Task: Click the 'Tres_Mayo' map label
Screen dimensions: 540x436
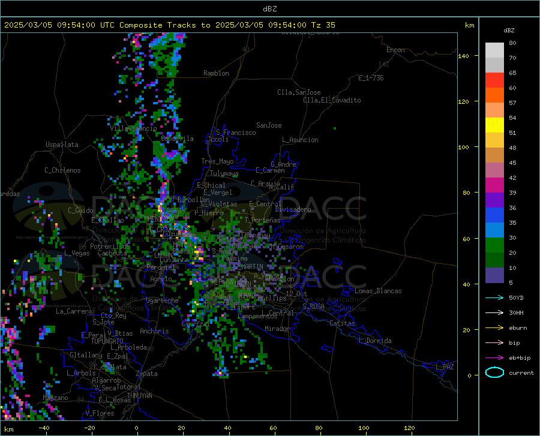Action: tap(217, 161)
